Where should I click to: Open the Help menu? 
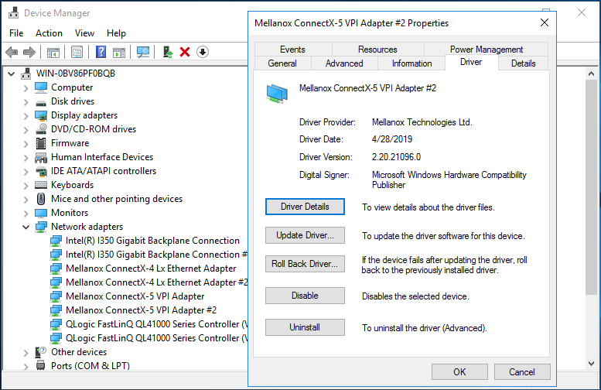click(116, 33)
